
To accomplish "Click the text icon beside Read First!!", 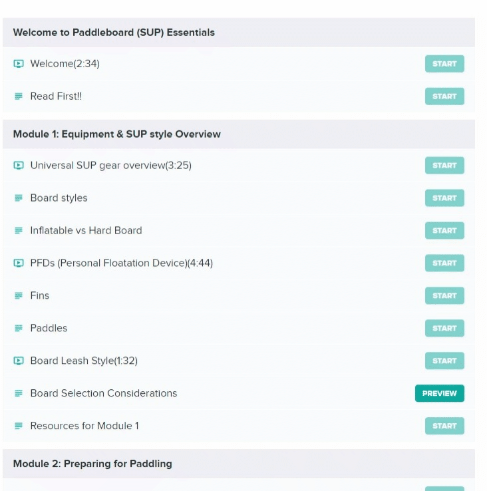I will point(19,96).
